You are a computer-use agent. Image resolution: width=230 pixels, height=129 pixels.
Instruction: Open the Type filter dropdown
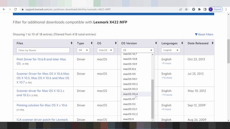[83, 50]
